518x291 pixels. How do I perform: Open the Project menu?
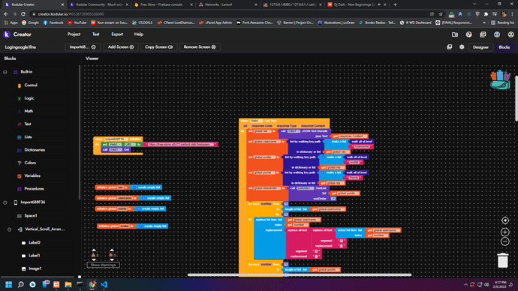pos(74,34)
